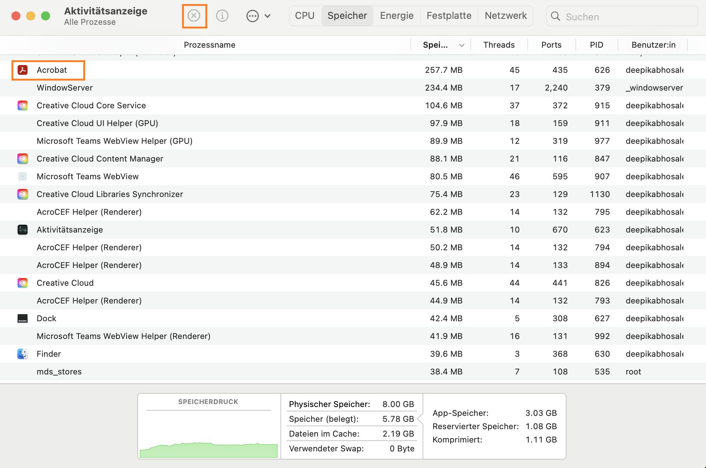The height and width of the screenshot is (468, 706).
Task: Click the Creative Cloud Libraries Synchronizer icon
Action: [x=23, y=194]
